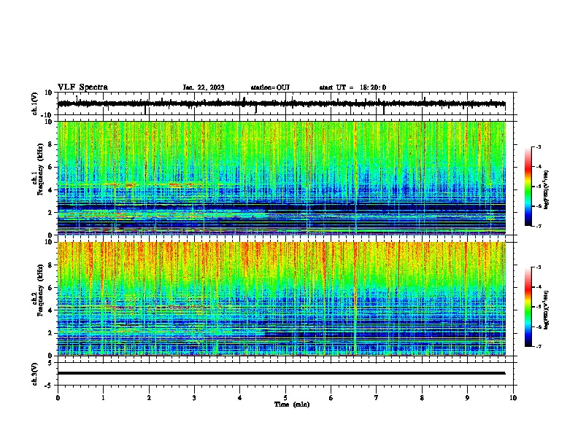This screenshot has height=446, width=578.
Task: Click the "ch.1(V)" axis label of the top waveform
Action: tap(35, 103)
